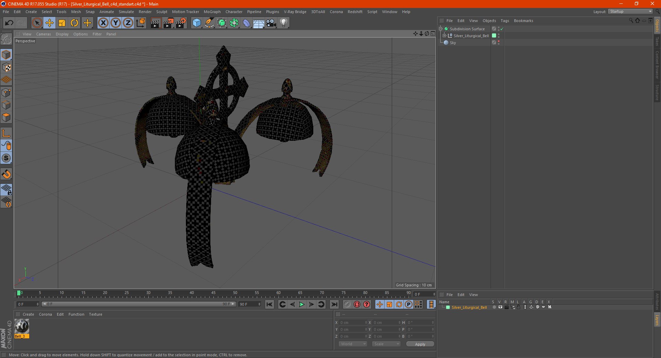
Task: Click the X position input field
Action: click(353, 323)
